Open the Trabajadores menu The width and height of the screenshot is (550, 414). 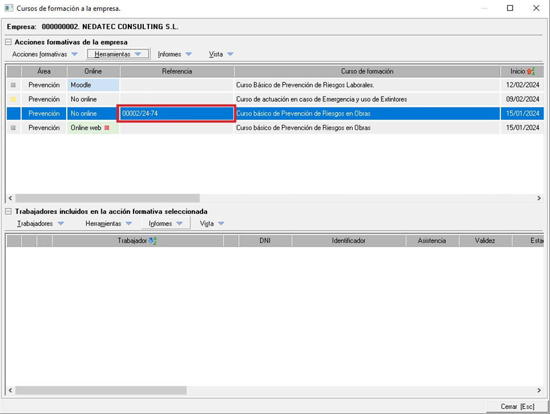[40, 224]
